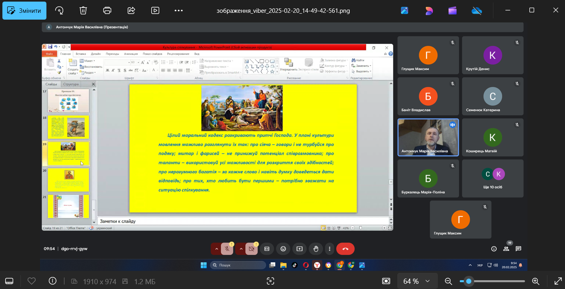Switch to the Вставка ribbon tab
The height and width of the screenshot is (289, 565).
[81, 54]
